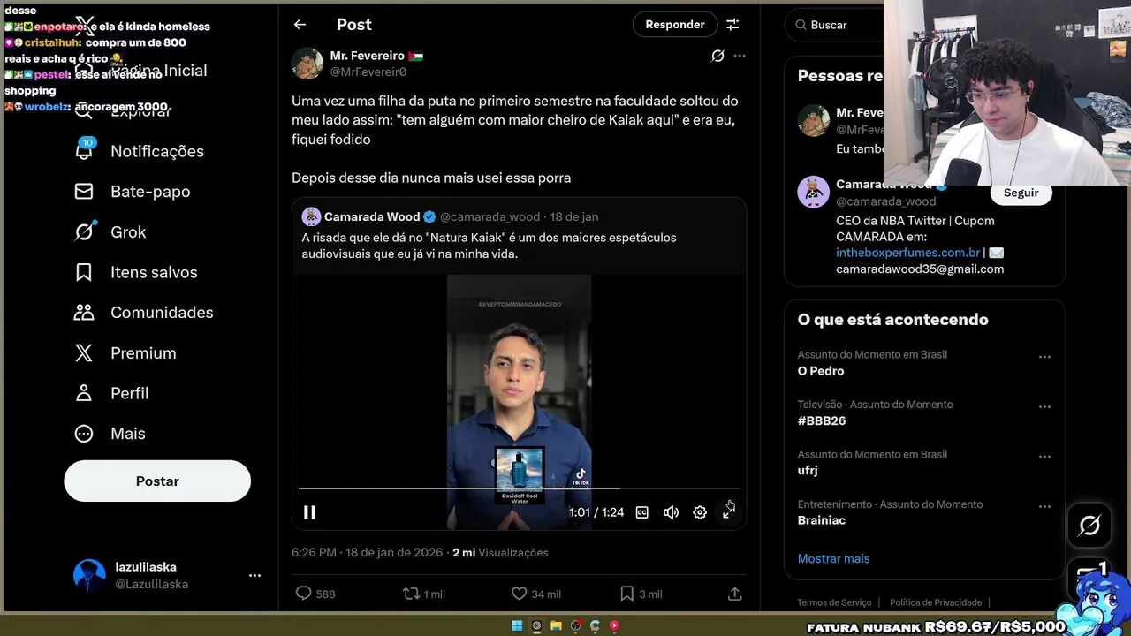The height and width of the screenshot is (636, 1131).
Task: Click the Postar button
Action: coord(157,481)
